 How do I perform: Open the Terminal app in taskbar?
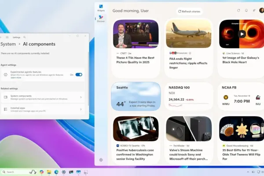click(71, 172)
